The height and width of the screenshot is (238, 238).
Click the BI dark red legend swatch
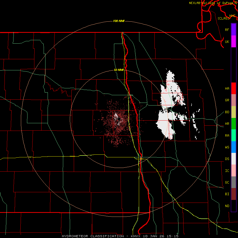click(234, 194)
